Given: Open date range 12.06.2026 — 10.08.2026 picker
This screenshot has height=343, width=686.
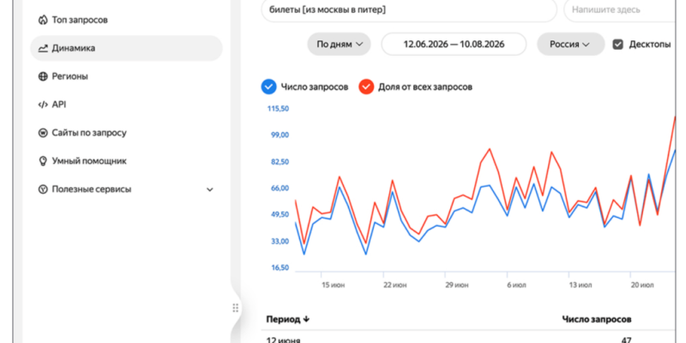Looking at the screenshot, I should (x=454, y=45).
